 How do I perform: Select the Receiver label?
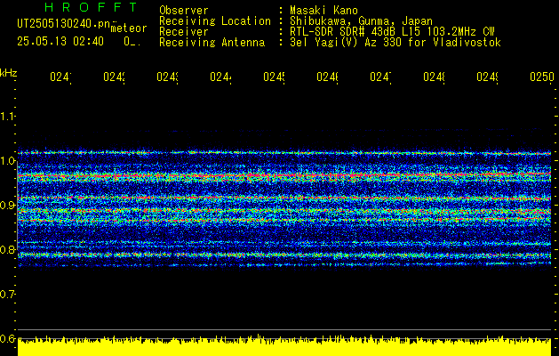pos(184,32)
